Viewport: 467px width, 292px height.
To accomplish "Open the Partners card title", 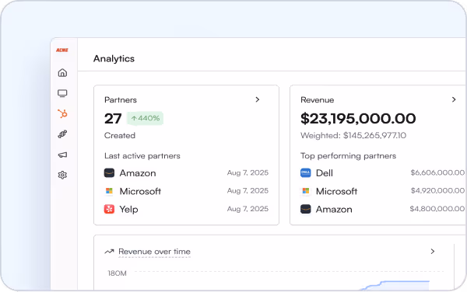I will 121,100.
